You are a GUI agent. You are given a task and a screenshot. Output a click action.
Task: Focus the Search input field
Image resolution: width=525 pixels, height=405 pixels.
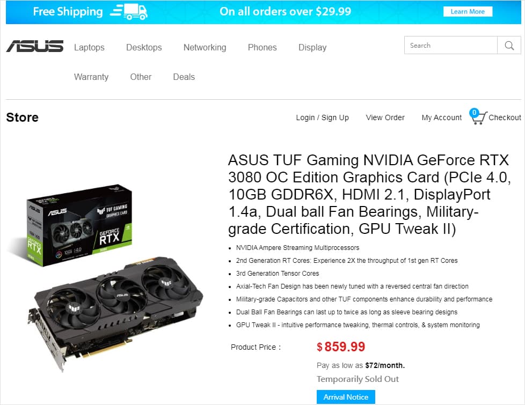pos(451,45)
